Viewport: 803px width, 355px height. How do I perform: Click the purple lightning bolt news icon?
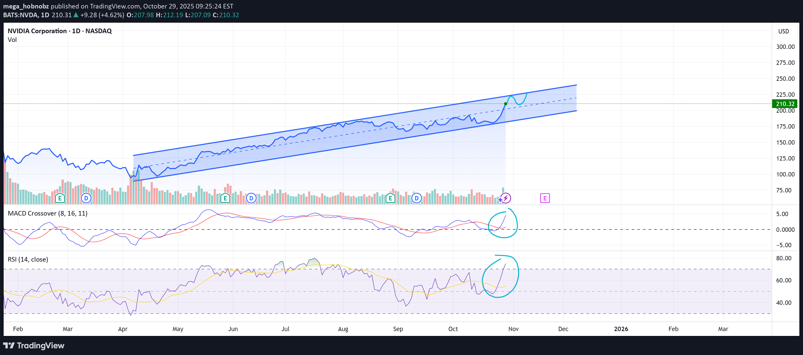click(x=506, y=198)
